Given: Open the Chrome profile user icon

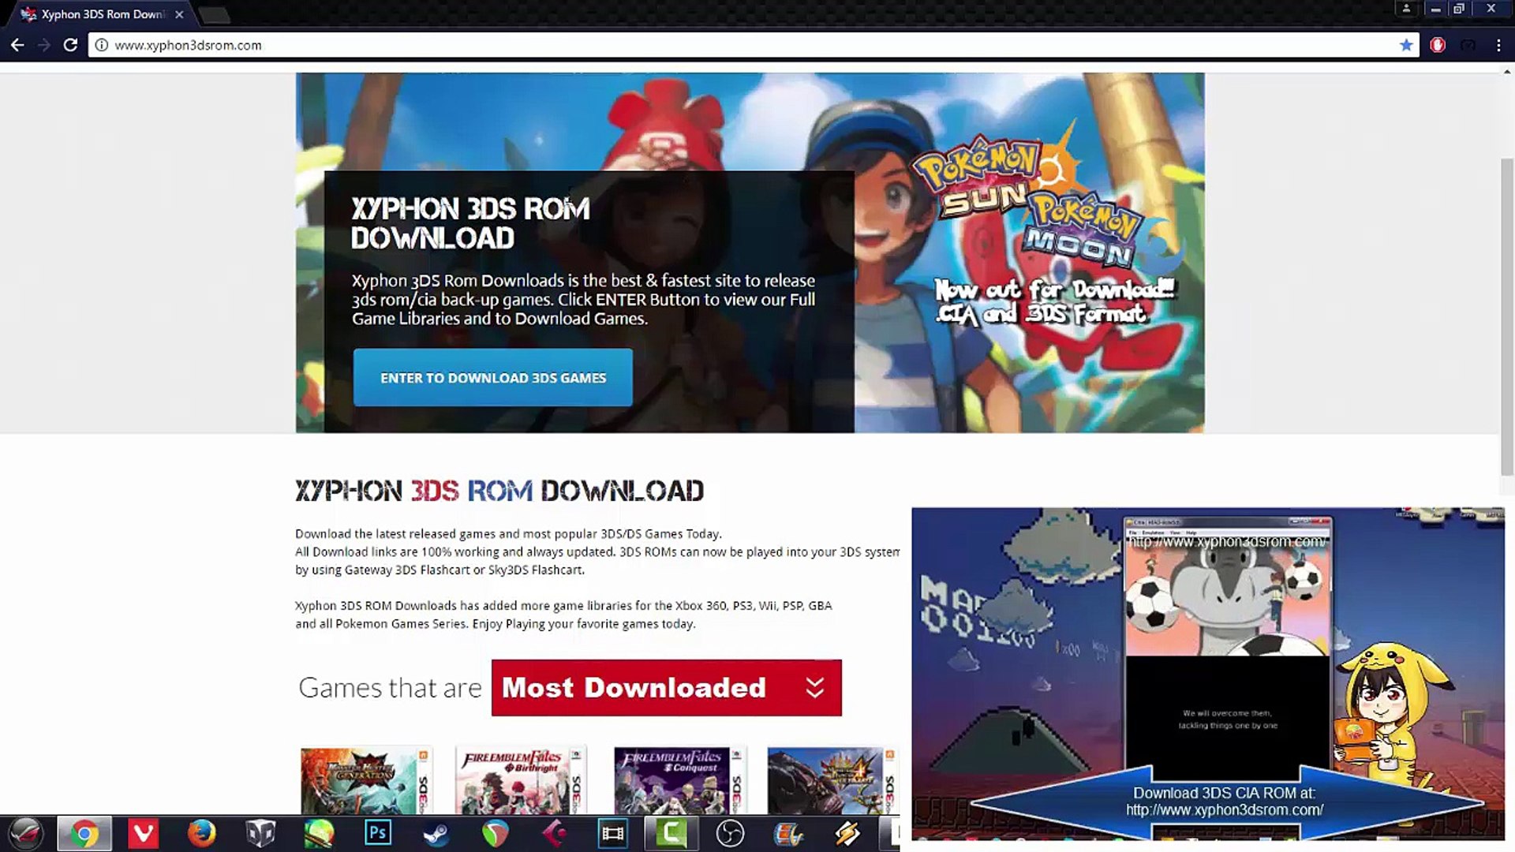Looking at the screenshot, I should 1406,9.
